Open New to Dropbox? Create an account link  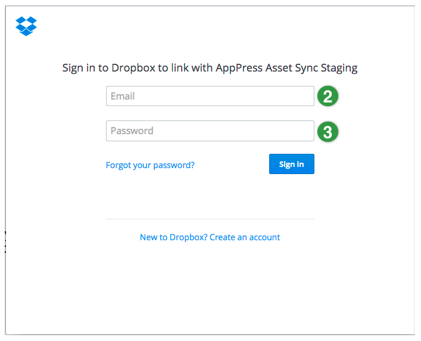(210, 237)
